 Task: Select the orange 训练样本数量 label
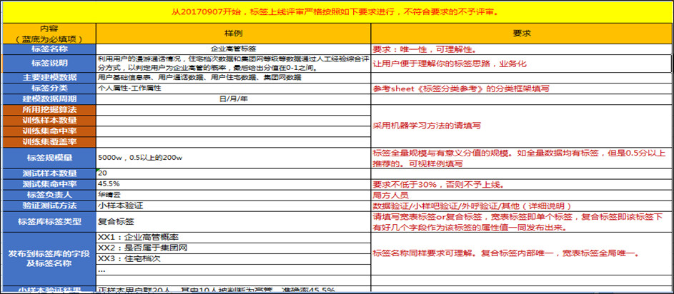(49, 121)
